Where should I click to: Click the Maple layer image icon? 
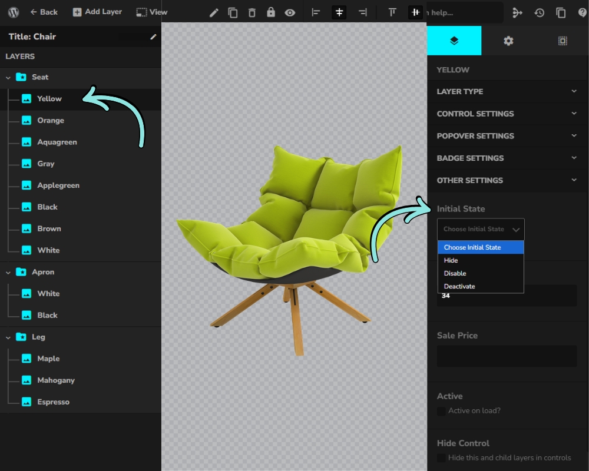click(27, 359)
